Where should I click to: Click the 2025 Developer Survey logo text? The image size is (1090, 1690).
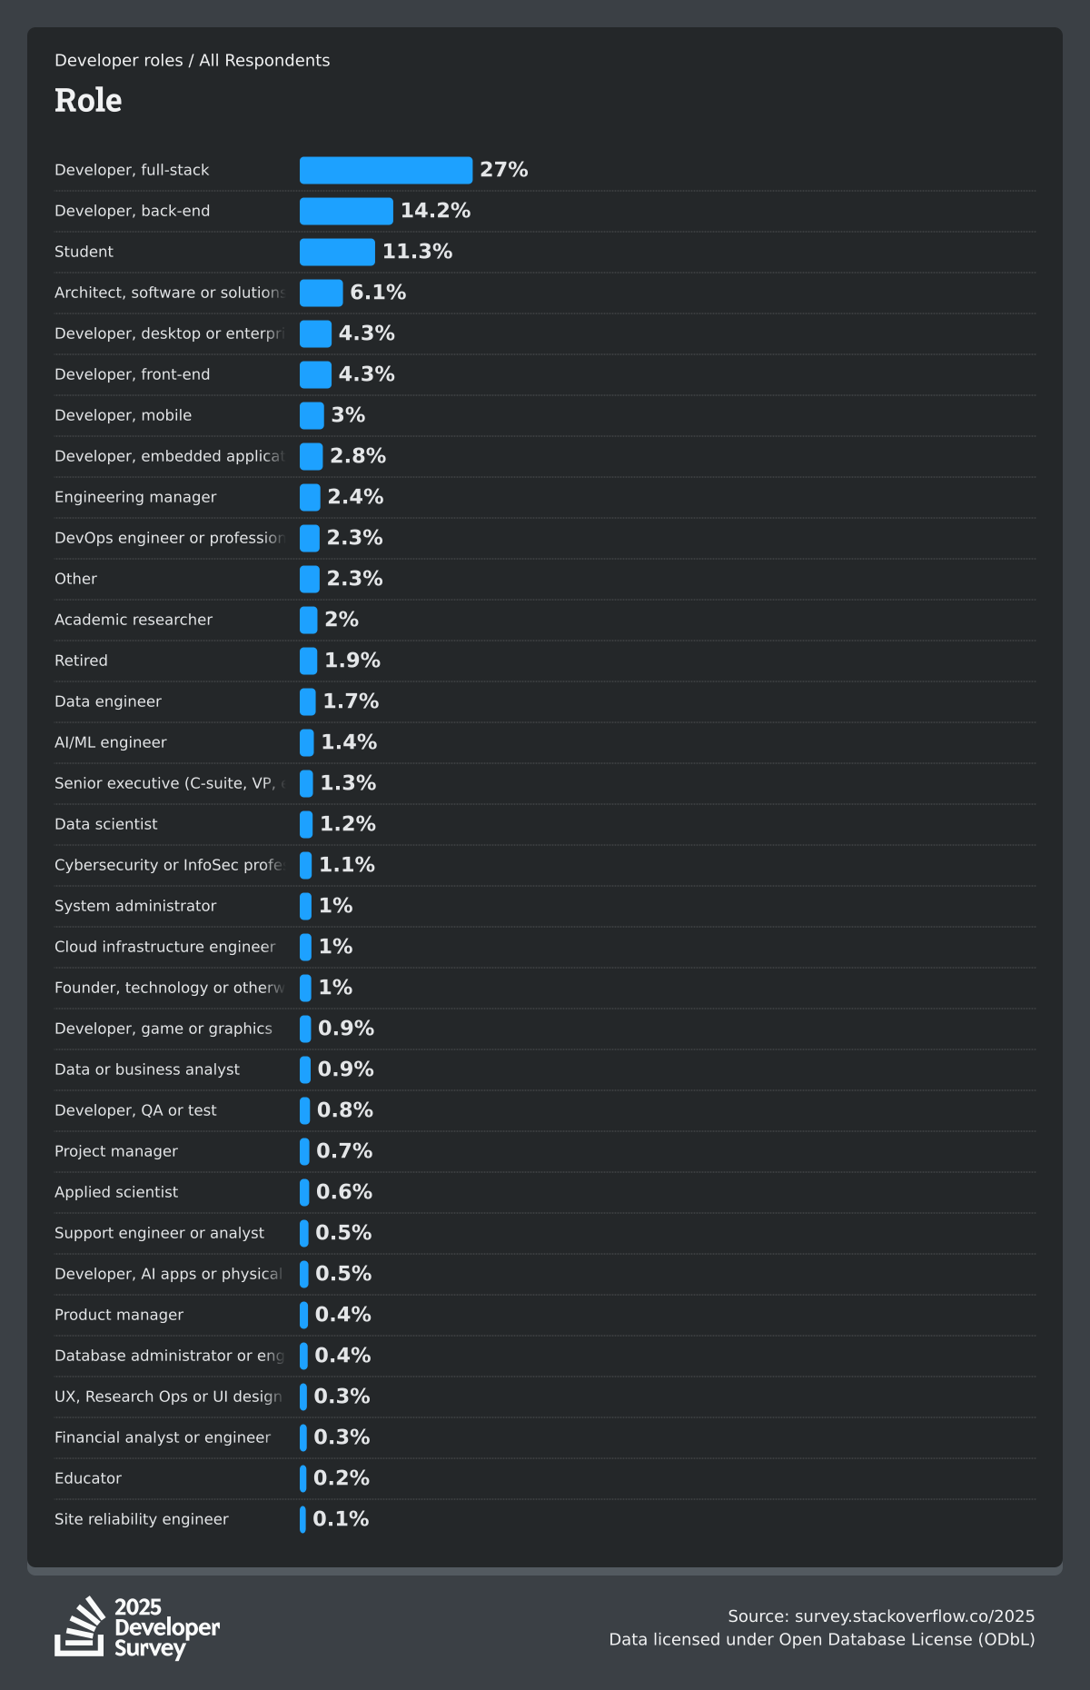(x=166, y=1628)
